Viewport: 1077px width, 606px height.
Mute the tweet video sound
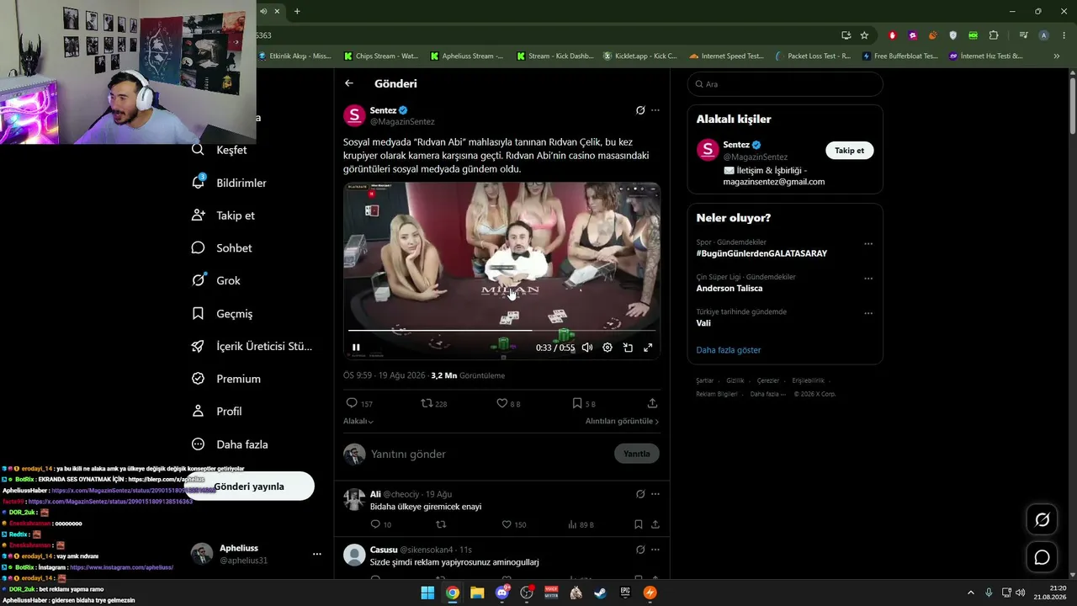tap(587, 348)
